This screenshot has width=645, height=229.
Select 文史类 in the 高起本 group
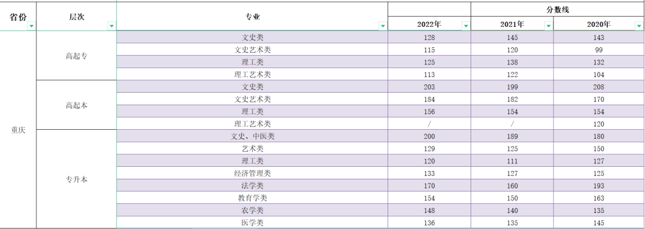point(253,87)
